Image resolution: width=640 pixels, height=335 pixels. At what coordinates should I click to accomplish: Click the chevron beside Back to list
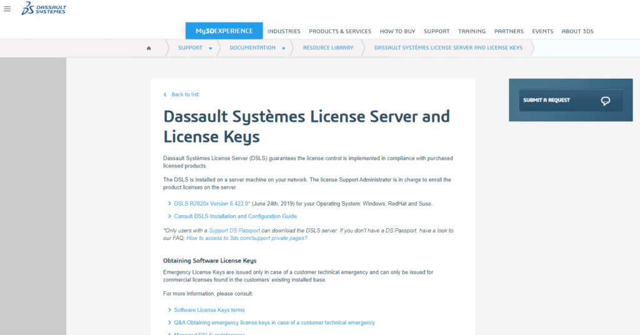165,94
